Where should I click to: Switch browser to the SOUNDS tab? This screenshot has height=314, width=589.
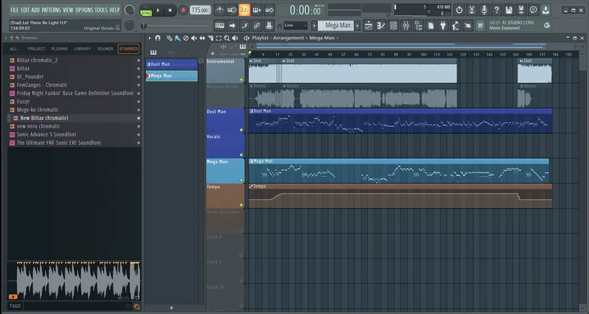click(105, 49)
